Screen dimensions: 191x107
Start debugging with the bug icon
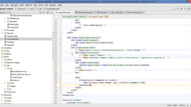click(x=181, y=9)
